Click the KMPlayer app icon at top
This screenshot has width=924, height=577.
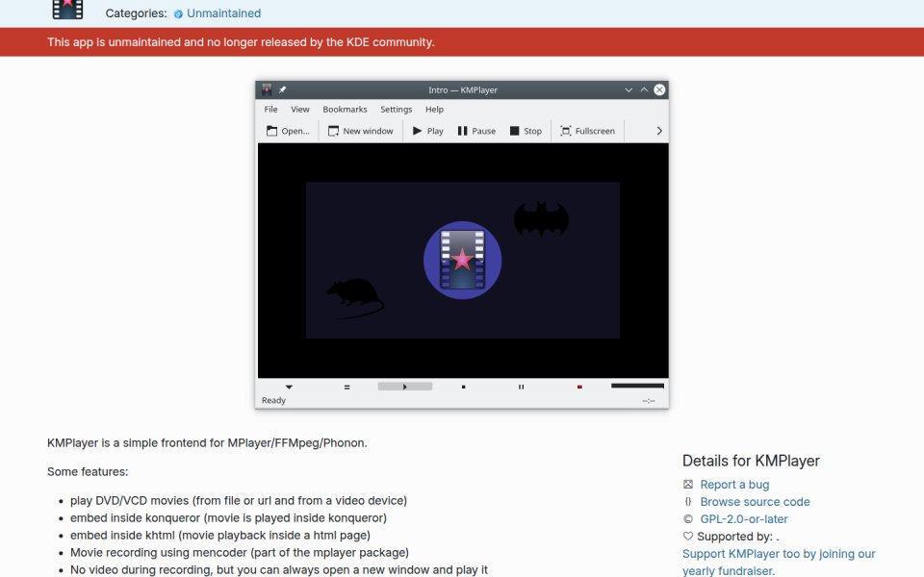pos(67,9)
